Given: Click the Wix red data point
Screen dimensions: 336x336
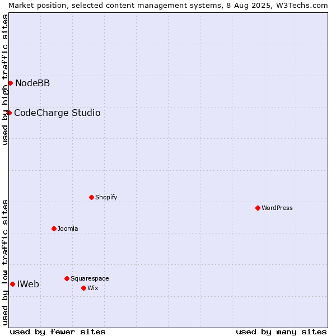Looking at the screenshot, I should [x=84, y=288].
